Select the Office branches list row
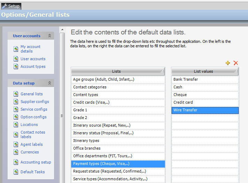Image resolution: width=248 pixels, height=183 pixels. tap(118, 148)
